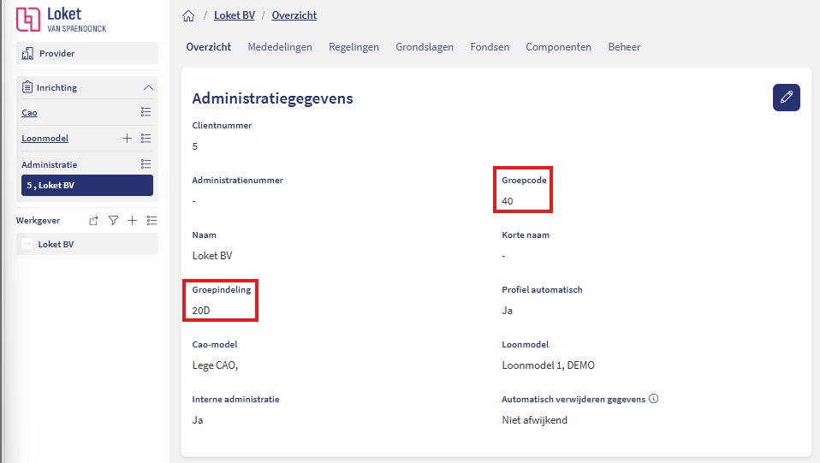
Task: Collapse the Inrichting section chevron
Action: pyautogui.click(x=149, y=87)
